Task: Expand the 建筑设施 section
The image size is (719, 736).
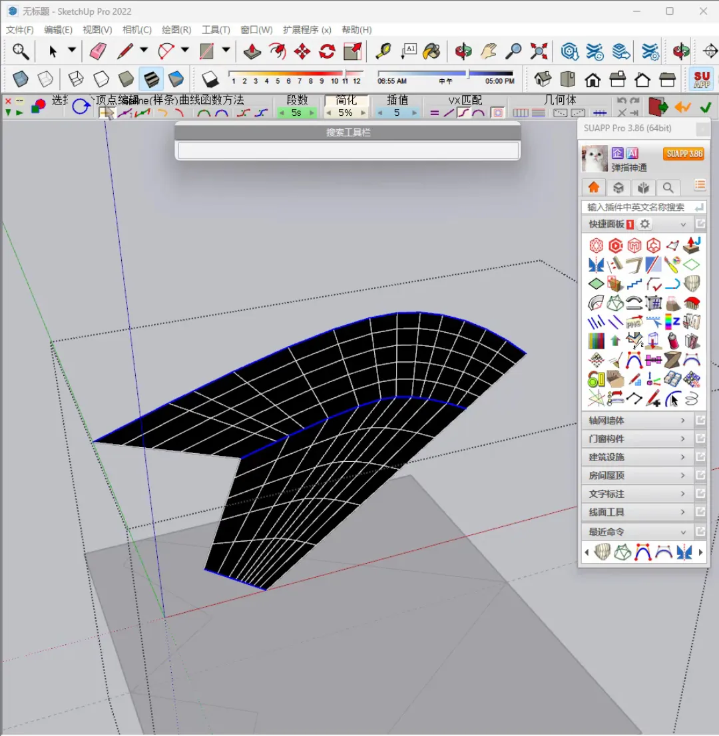Action: coord(637,457)
